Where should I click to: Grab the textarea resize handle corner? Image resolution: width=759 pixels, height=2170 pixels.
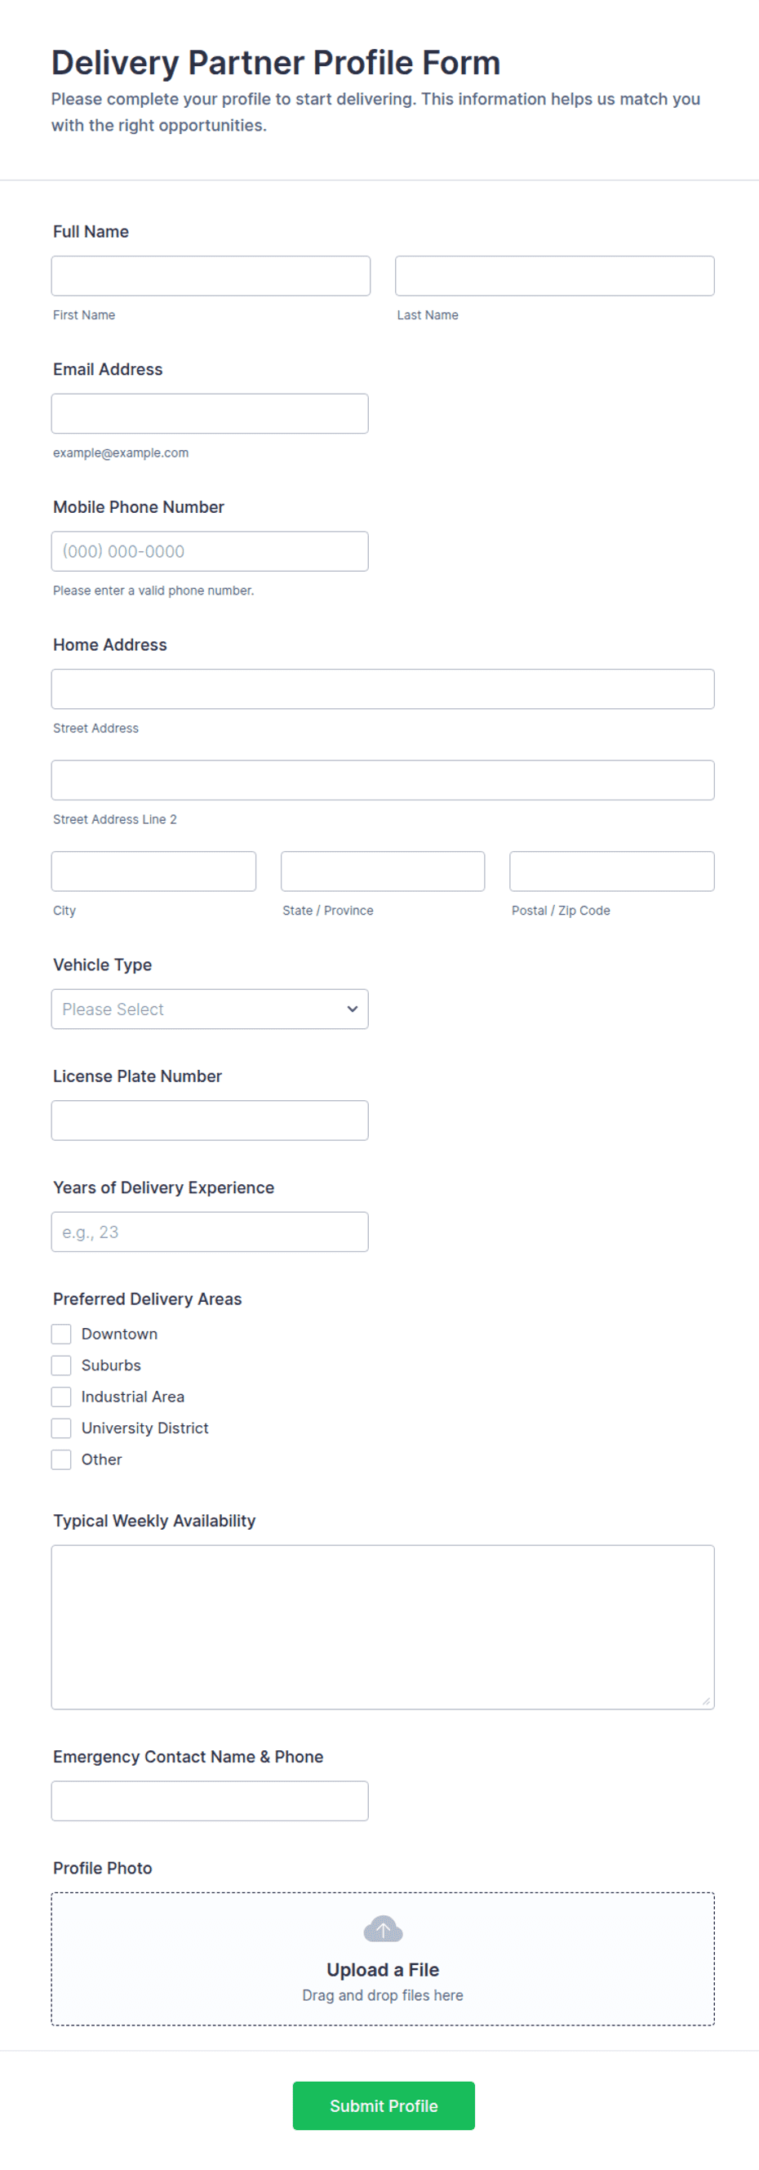(x=706, y=1700)
